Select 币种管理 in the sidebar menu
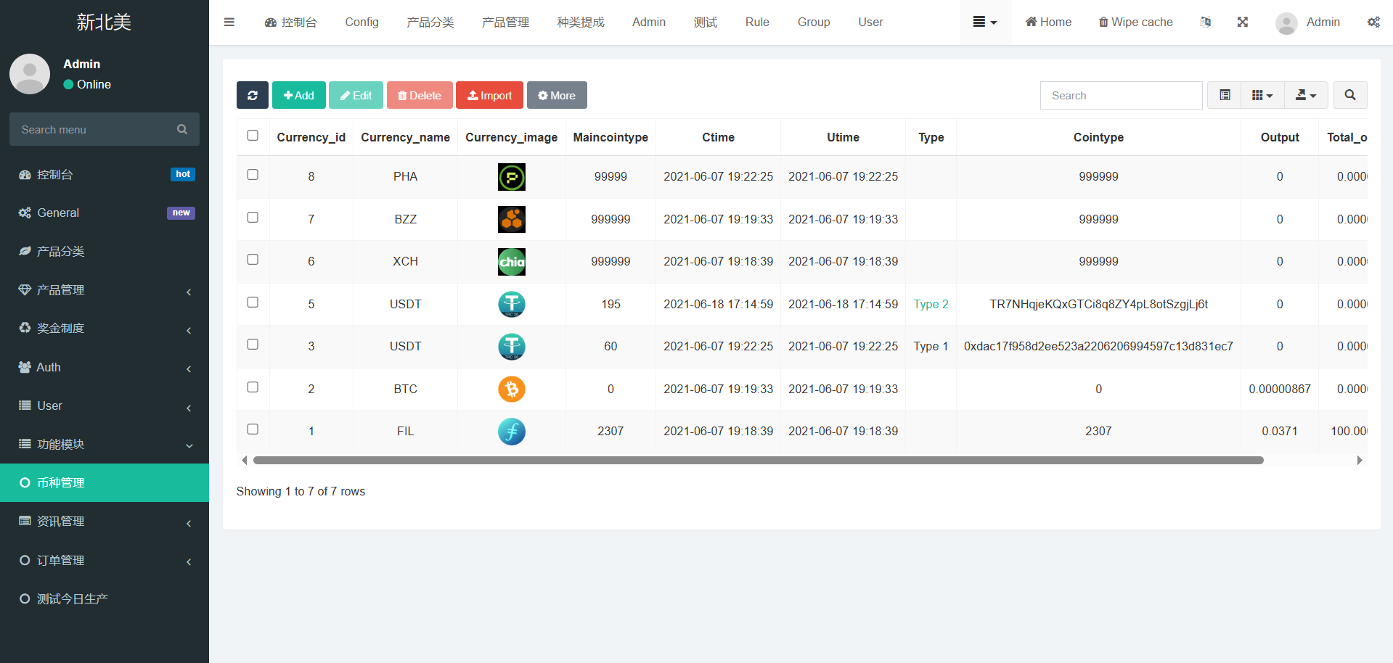This screenshot has width=1393, height=663. 105,483
